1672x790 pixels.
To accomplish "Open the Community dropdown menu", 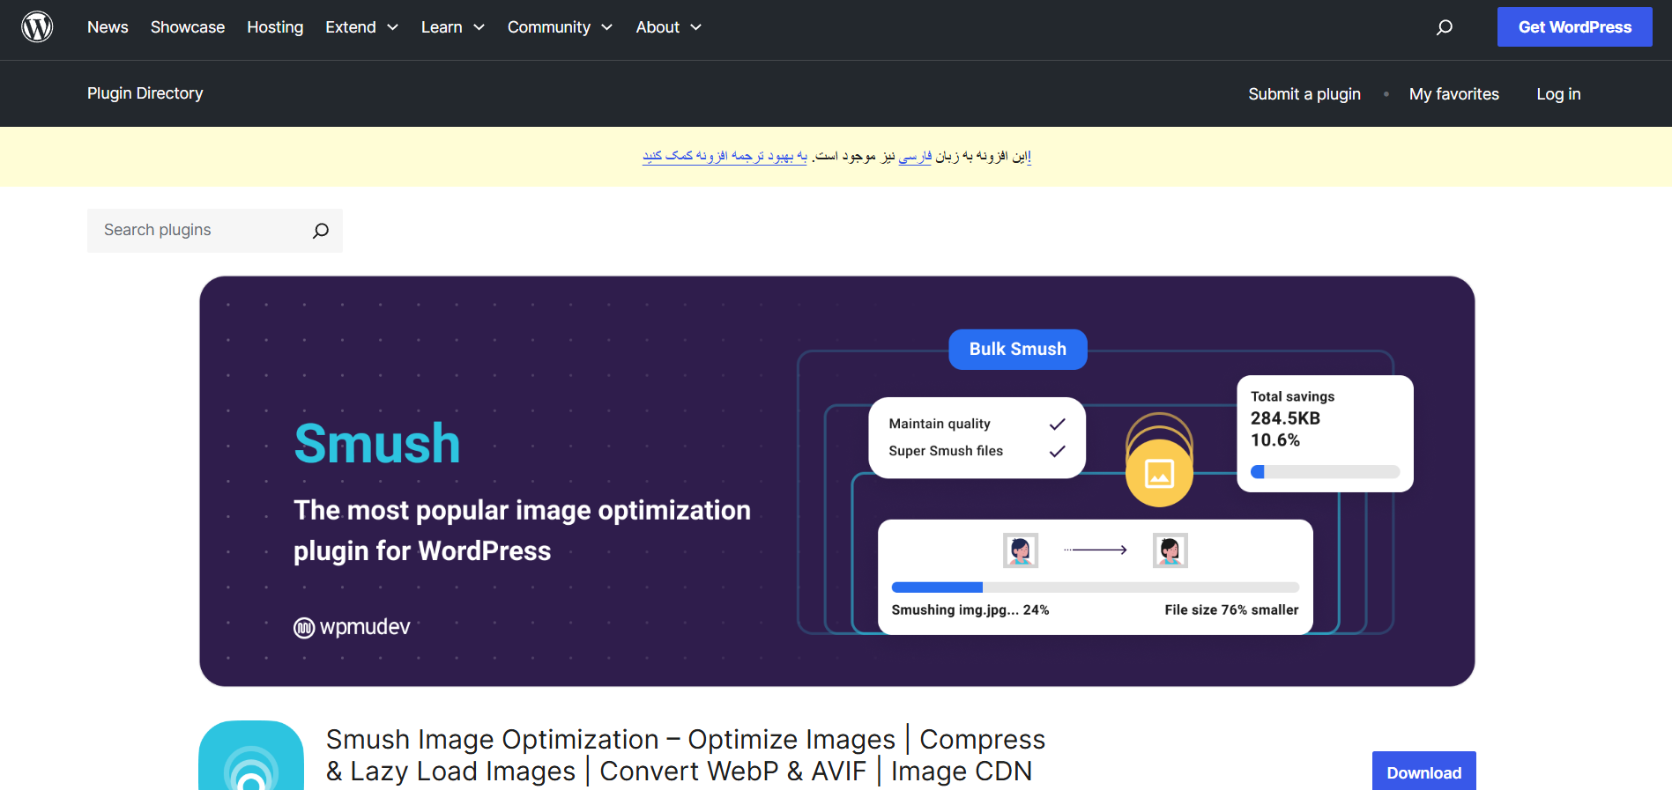I will point(560,27).
